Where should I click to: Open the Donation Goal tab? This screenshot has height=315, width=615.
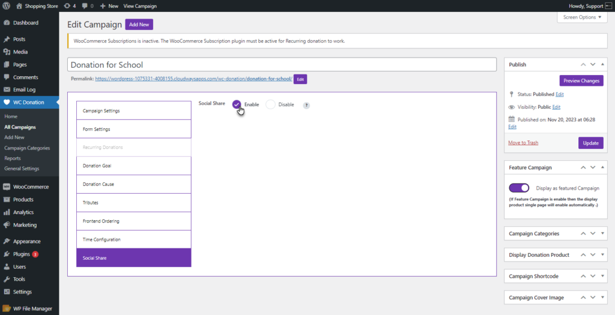(134, 166)
